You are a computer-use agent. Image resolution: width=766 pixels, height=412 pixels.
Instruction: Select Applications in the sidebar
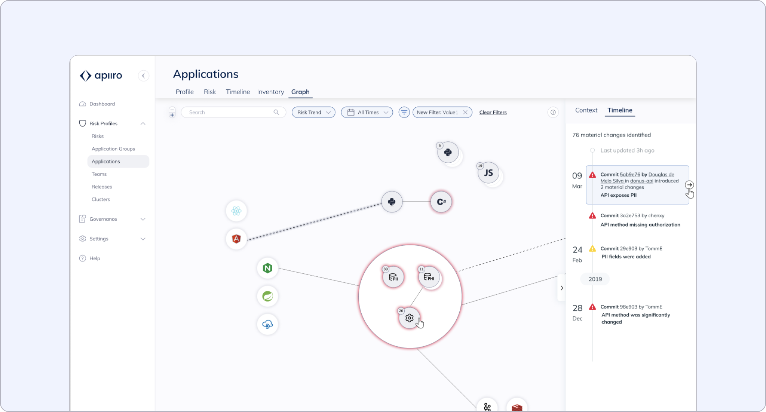(x=118, y=162)
